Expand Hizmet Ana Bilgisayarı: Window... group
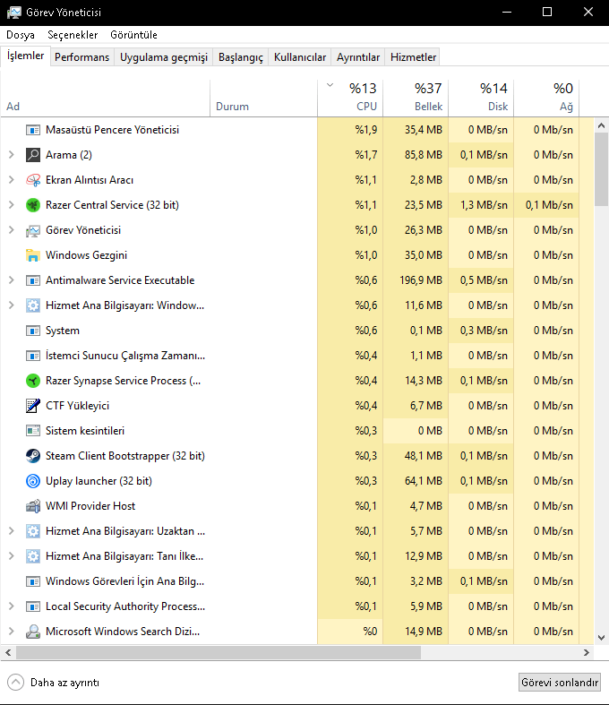Viewport: 609px width, 705px height. [12, 305]
